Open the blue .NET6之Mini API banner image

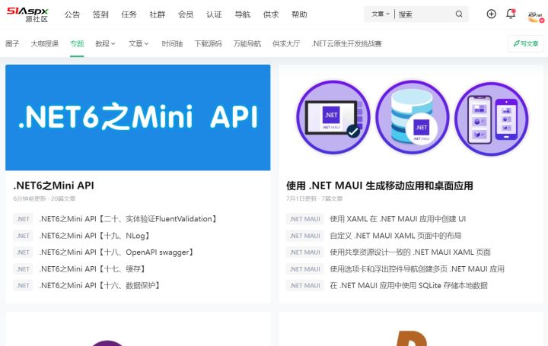pyautogui.click(x=138, y=117)
